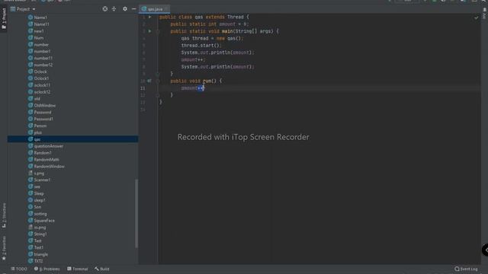The height and width of the screenshot is (274, 488).
Task: Run class from line 1 gutter arrow
Action: point(149,17)
